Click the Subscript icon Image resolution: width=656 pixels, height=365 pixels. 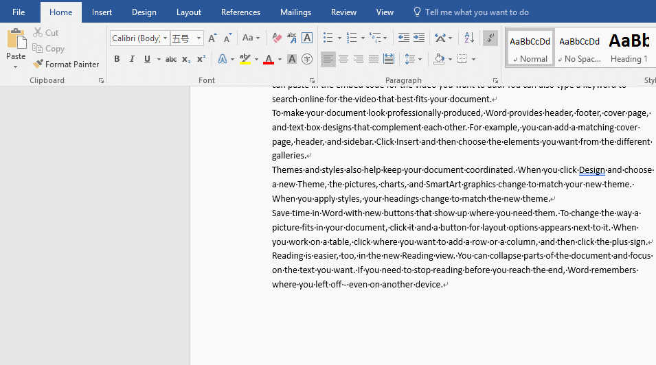(x=186, y=60)
